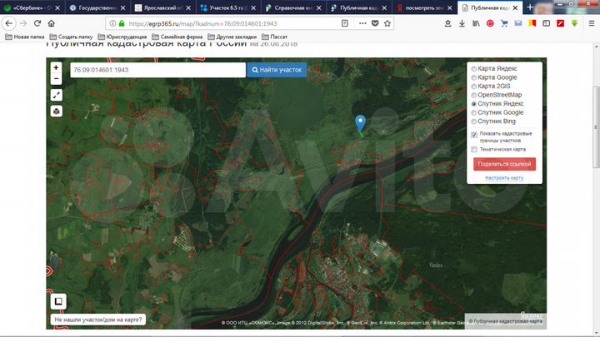Toggle Показать кадастровые границы участков checkbox
Screen dimensions: 600x337
tap(474, 134)
